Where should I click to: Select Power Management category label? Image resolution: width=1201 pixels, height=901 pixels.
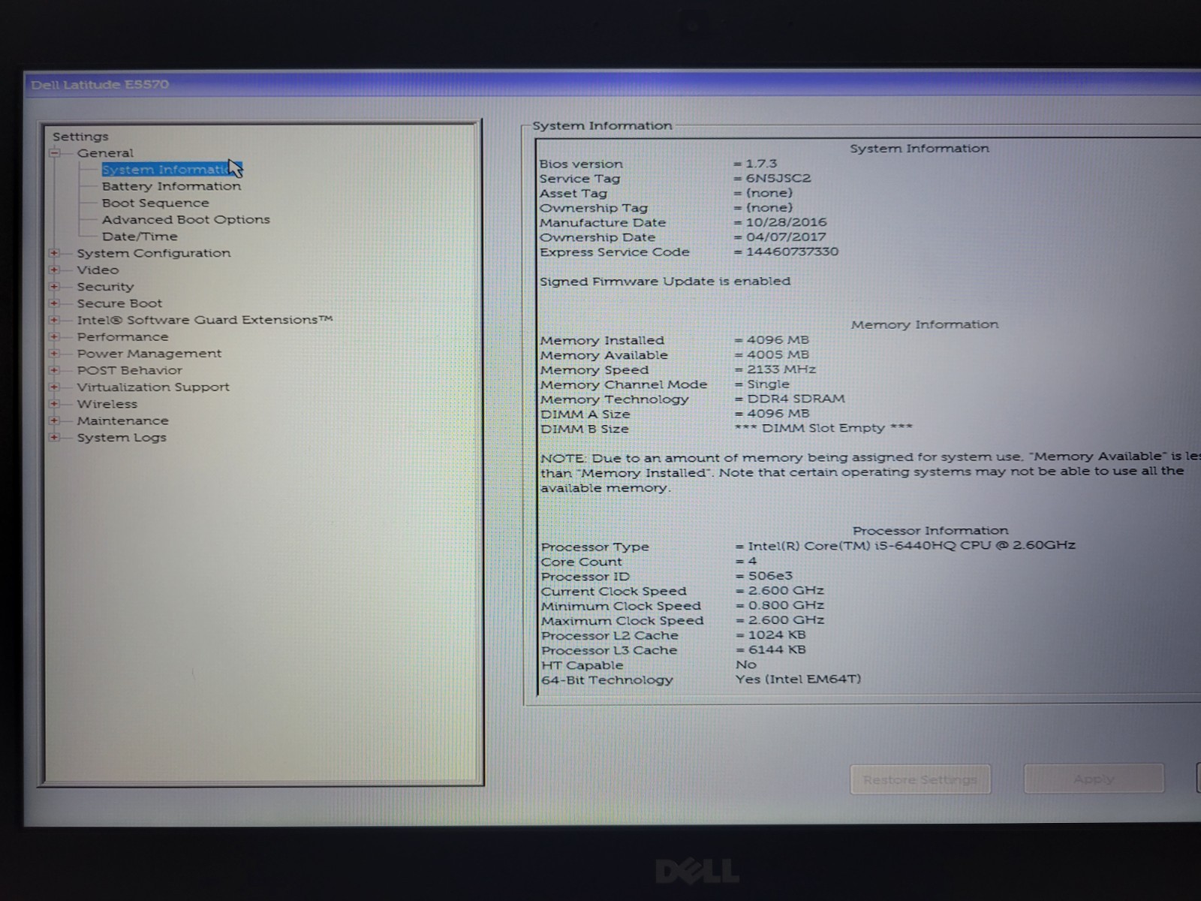(149, 354)
